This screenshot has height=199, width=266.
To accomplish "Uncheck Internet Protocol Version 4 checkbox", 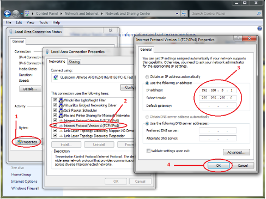I will tap(55, 125).
